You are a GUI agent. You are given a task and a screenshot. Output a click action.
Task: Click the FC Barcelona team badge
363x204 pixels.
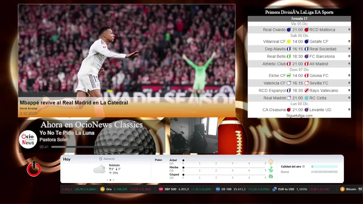[307, 56]
